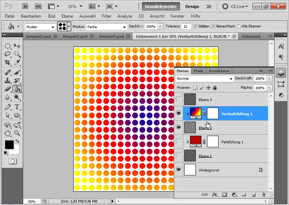Select the Crop tool
The image size is (289, 205).
click(x=7, y=62)
